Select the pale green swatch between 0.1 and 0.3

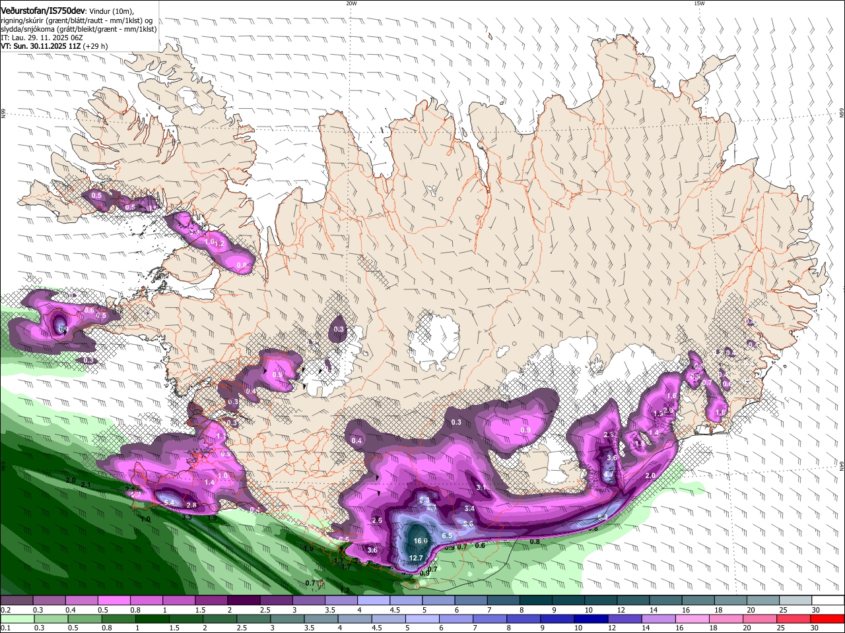pyautogui.click(x=17, y=618)
